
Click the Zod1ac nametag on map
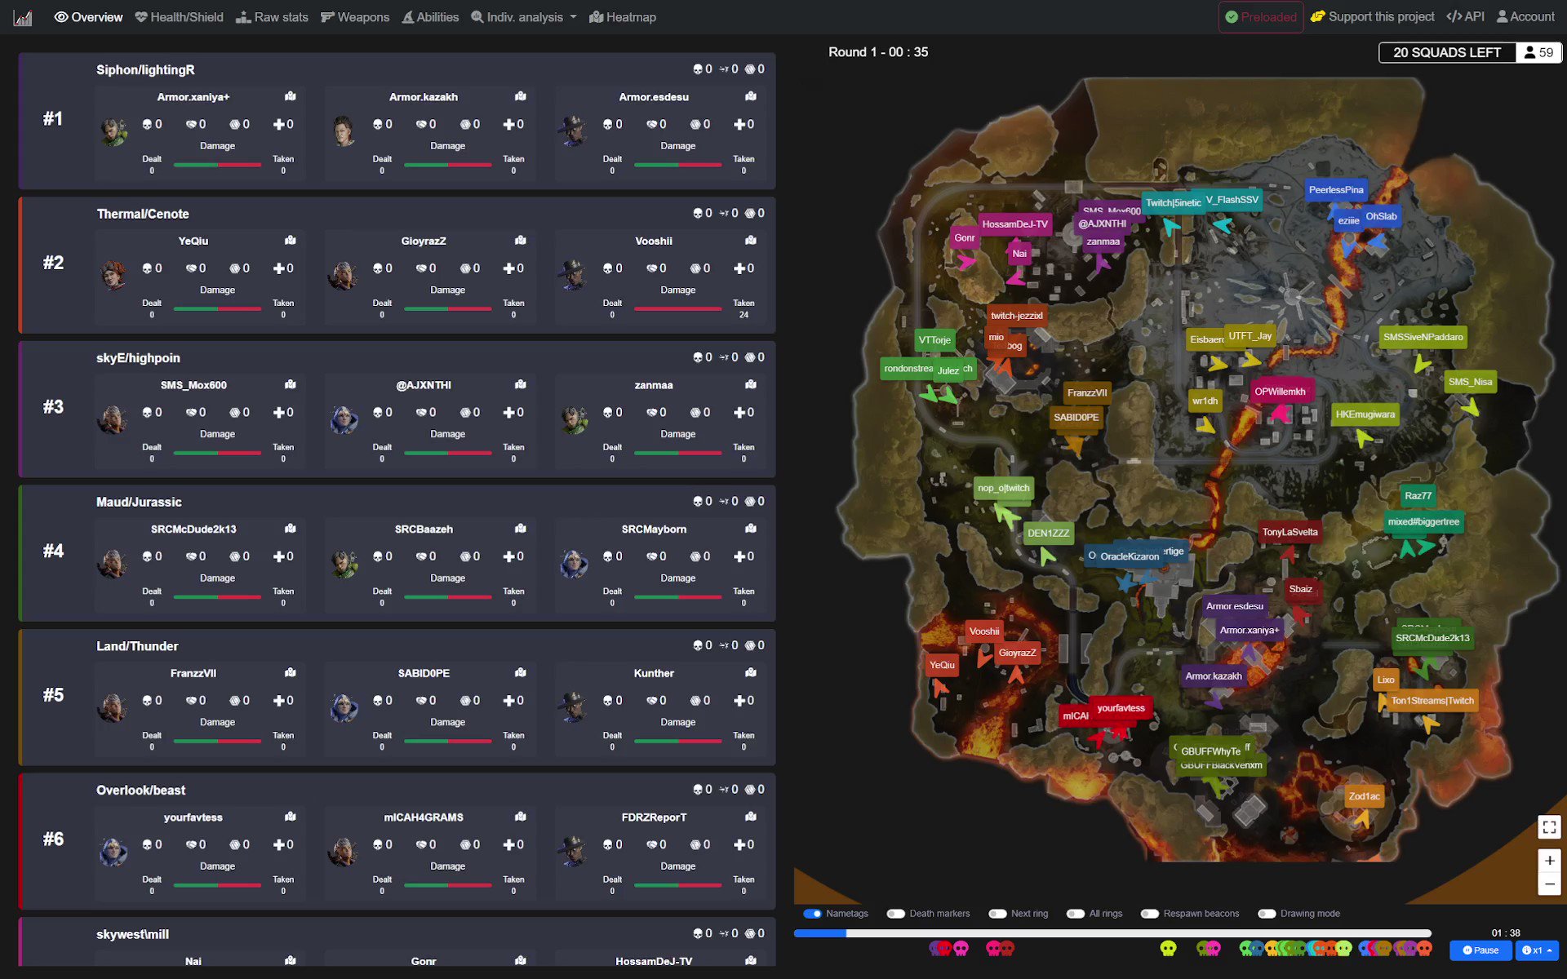pos(1365,796)
